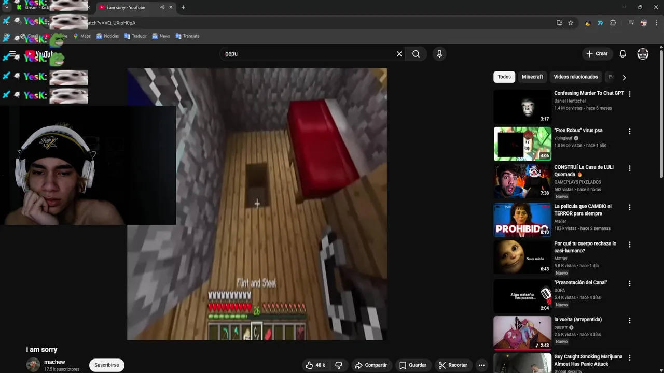664x373 pixels.
Task: Clear the YouTube search box text
Action: 399,54
